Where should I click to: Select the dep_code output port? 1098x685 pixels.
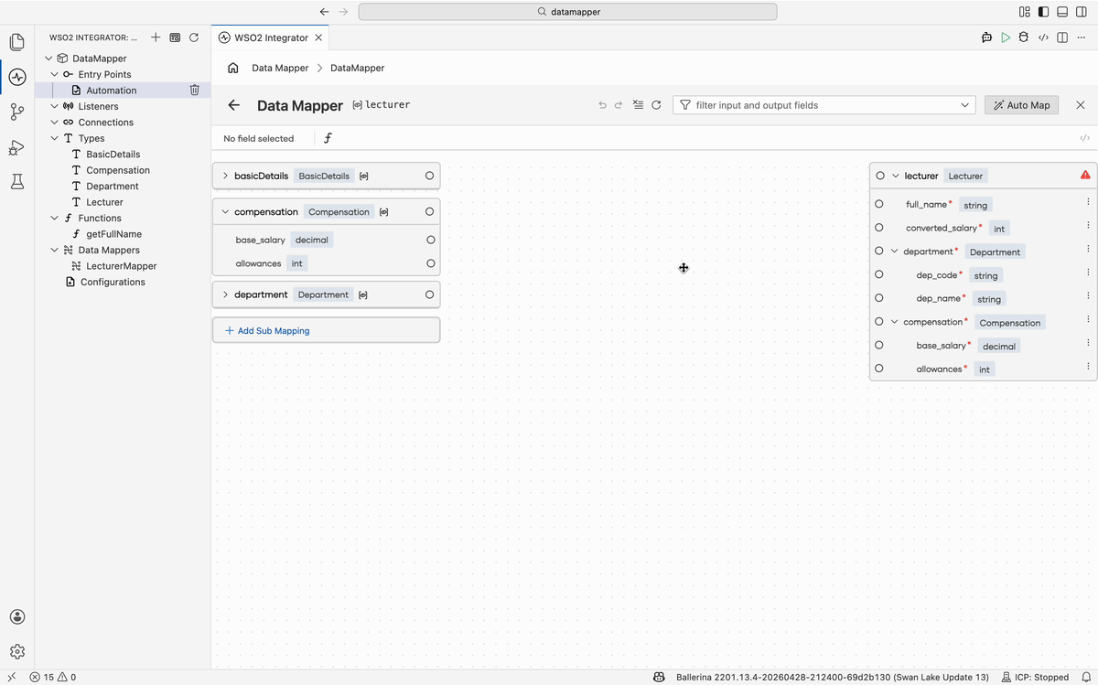[879, 274]
